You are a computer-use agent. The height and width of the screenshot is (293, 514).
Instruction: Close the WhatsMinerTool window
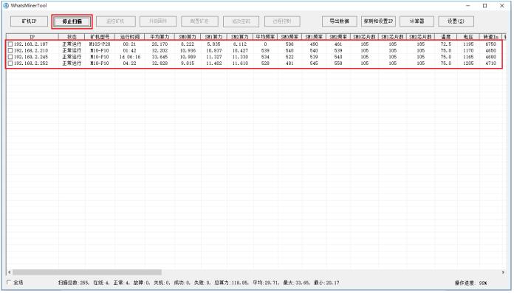[502, 6]
